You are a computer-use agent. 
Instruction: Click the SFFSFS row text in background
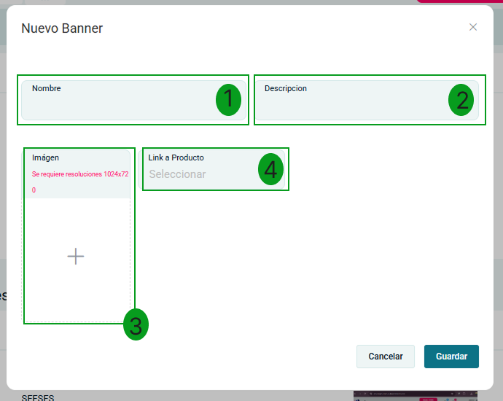coord(37,397)
